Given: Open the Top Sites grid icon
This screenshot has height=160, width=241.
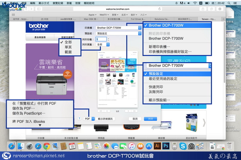Looking at the screenshot, I should (x=13, y=15).
